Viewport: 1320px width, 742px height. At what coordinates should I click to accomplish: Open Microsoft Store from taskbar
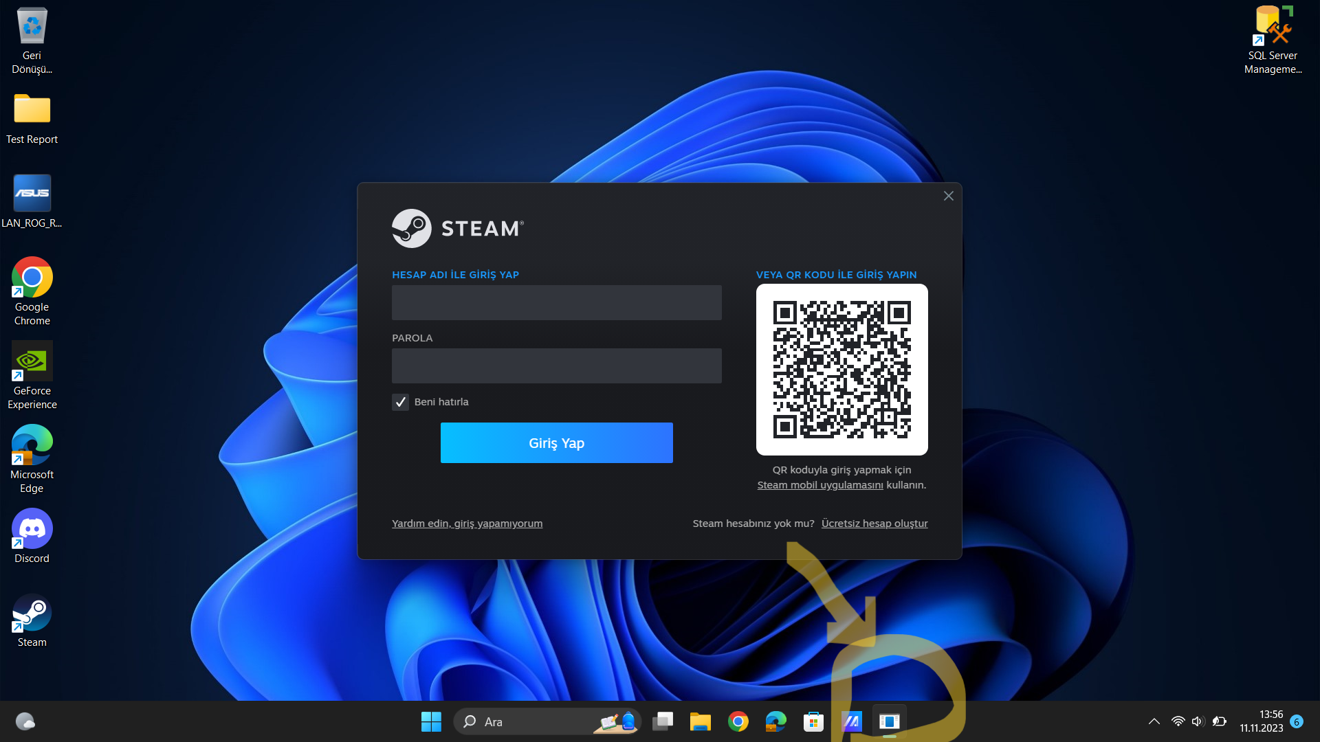(813, 721)
